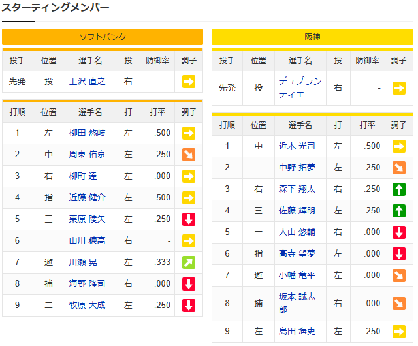Click 中野 拓夢 player name
The width and height of the screenshot is (418, 346).
pos(297,167)
